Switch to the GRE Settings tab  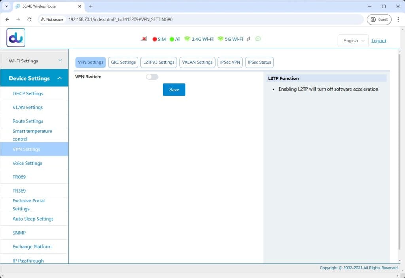click(x=123, y=62)
